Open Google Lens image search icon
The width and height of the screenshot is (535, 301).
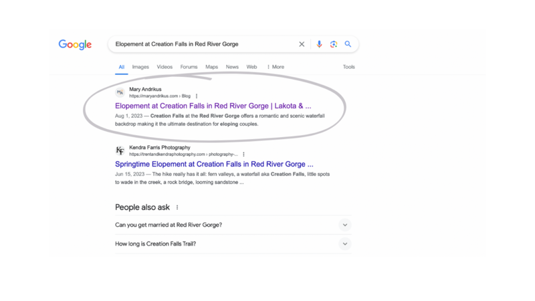333,44
